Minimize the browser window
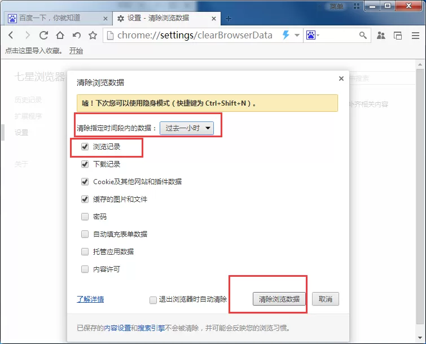Image resolution: width=426 pixels, height=344 pixels. tap(372, 6)
